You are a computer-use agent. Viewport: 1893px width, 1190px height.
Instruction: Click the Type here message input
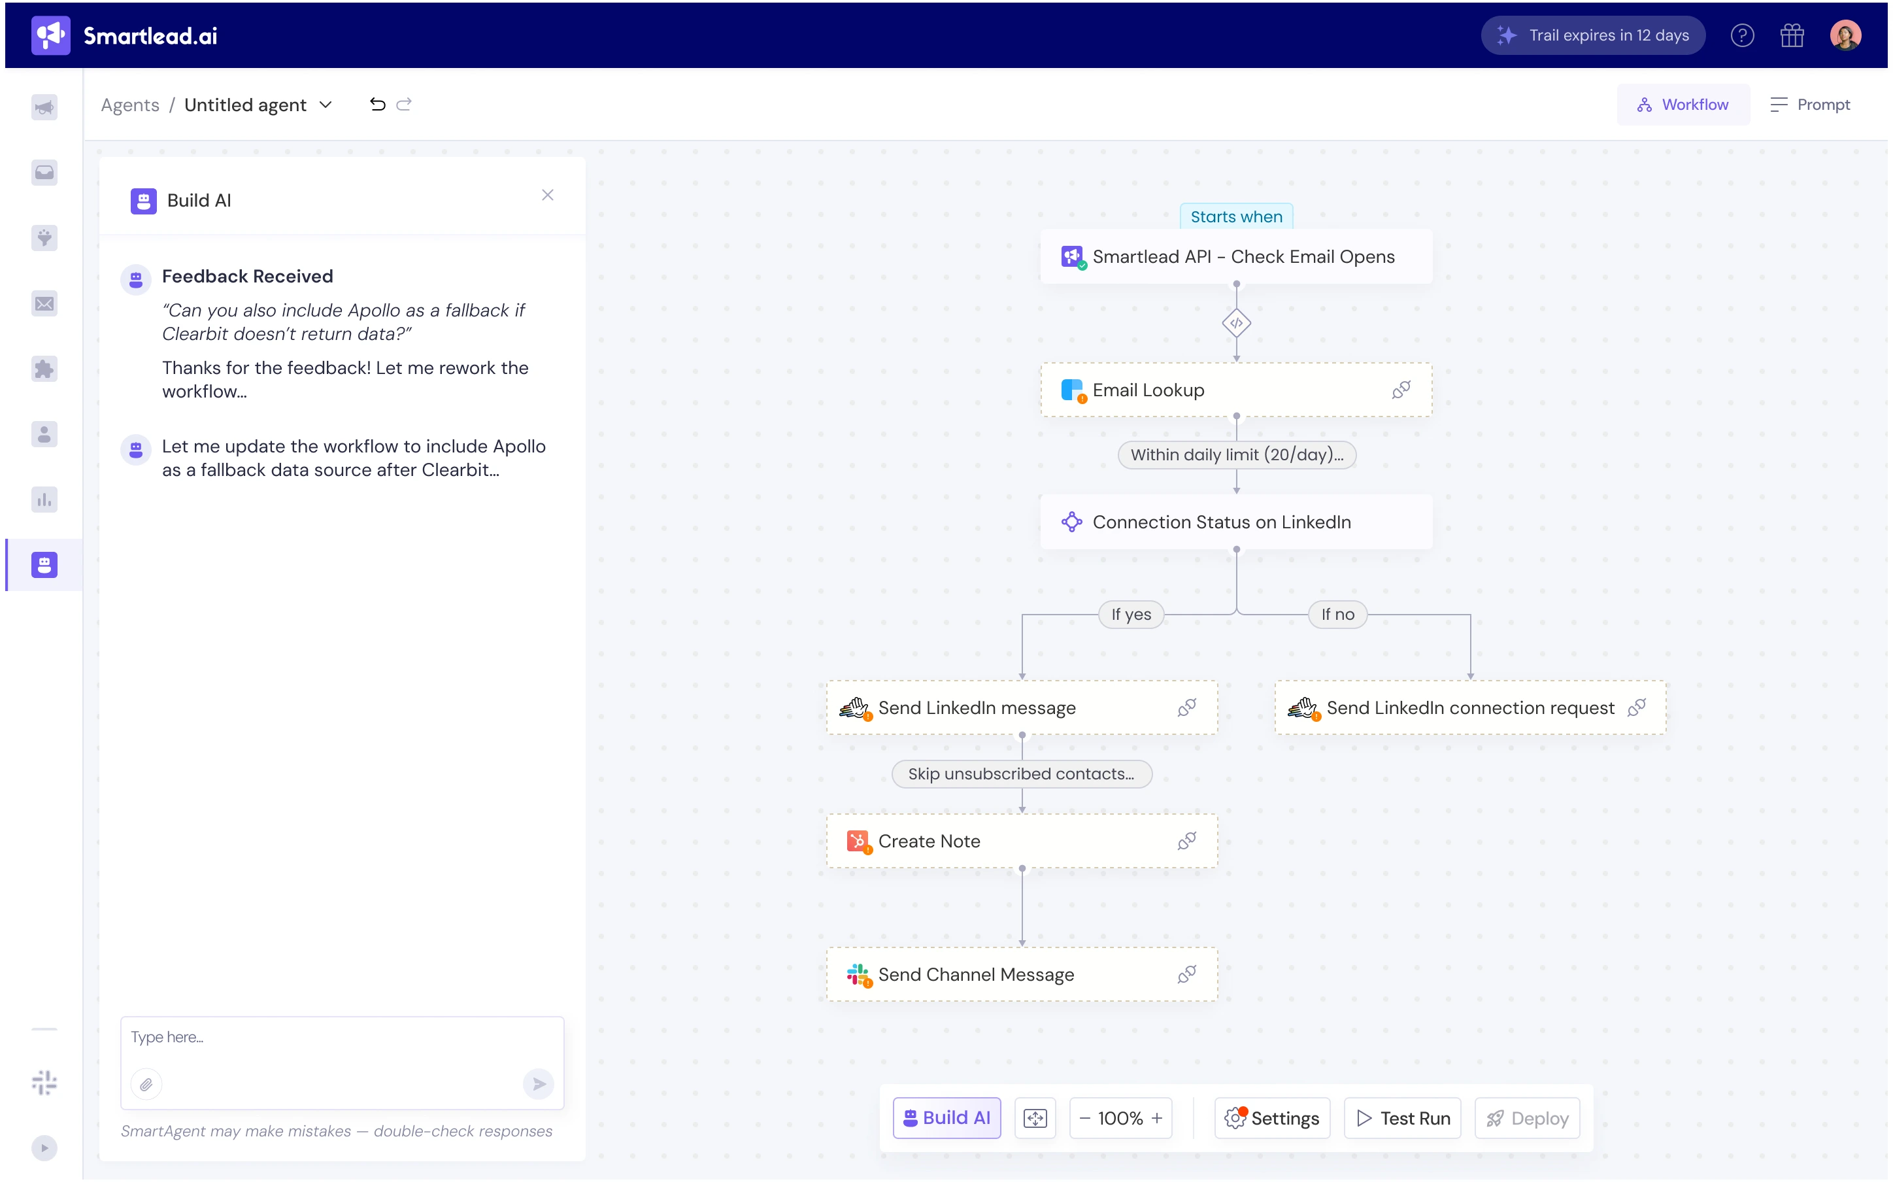pos(341,1038)
